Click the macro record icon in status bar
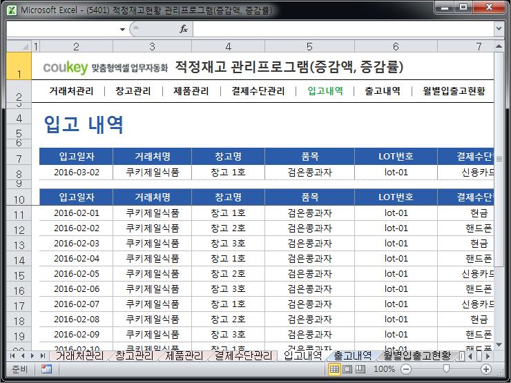This screenshot has height=383, width=511. (46, 369)
